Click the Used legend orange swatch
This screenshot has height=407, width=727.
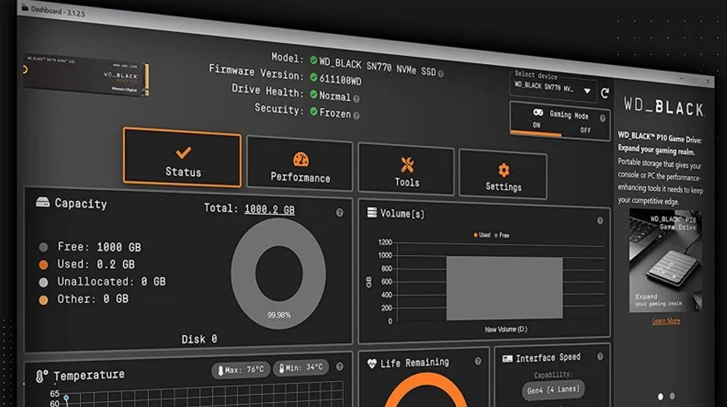point(44,265)
